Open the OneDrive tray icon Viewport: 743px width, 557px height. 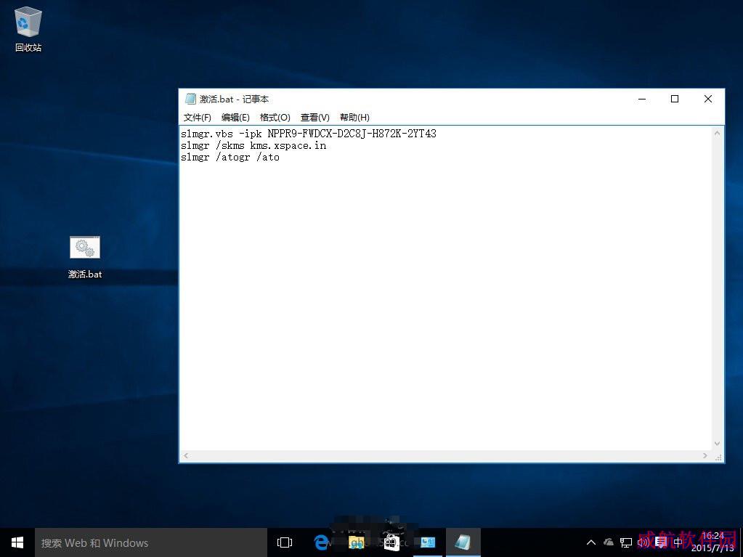[609, 542]
